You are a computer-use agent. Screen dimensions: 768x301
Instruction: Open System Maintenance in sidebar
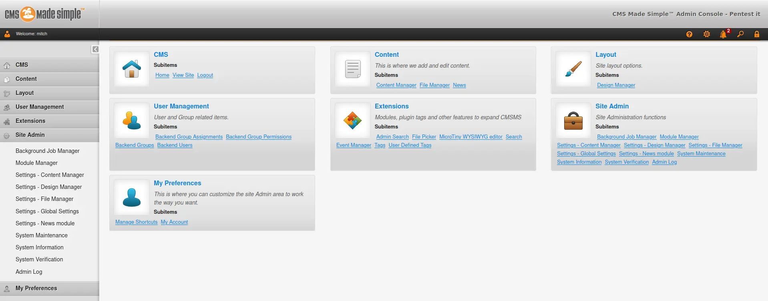pos(42,235)
